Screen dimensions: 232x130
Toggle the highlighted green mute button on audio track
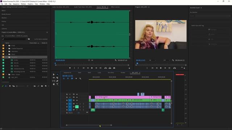(77, 107)
